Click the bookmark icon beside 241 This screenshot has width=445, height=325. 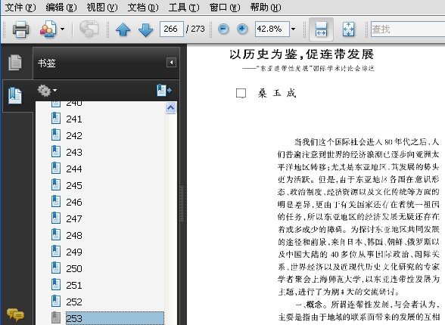56,118
